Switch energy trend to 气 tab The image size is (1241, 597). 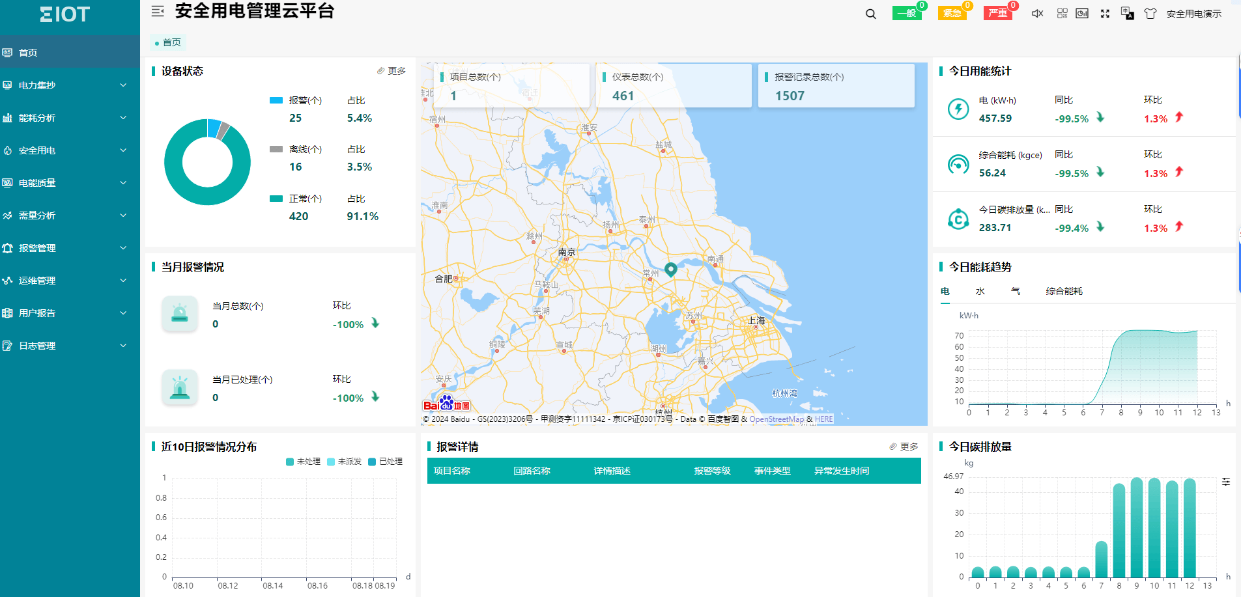pyautogui.click(x=1016, y=292)
